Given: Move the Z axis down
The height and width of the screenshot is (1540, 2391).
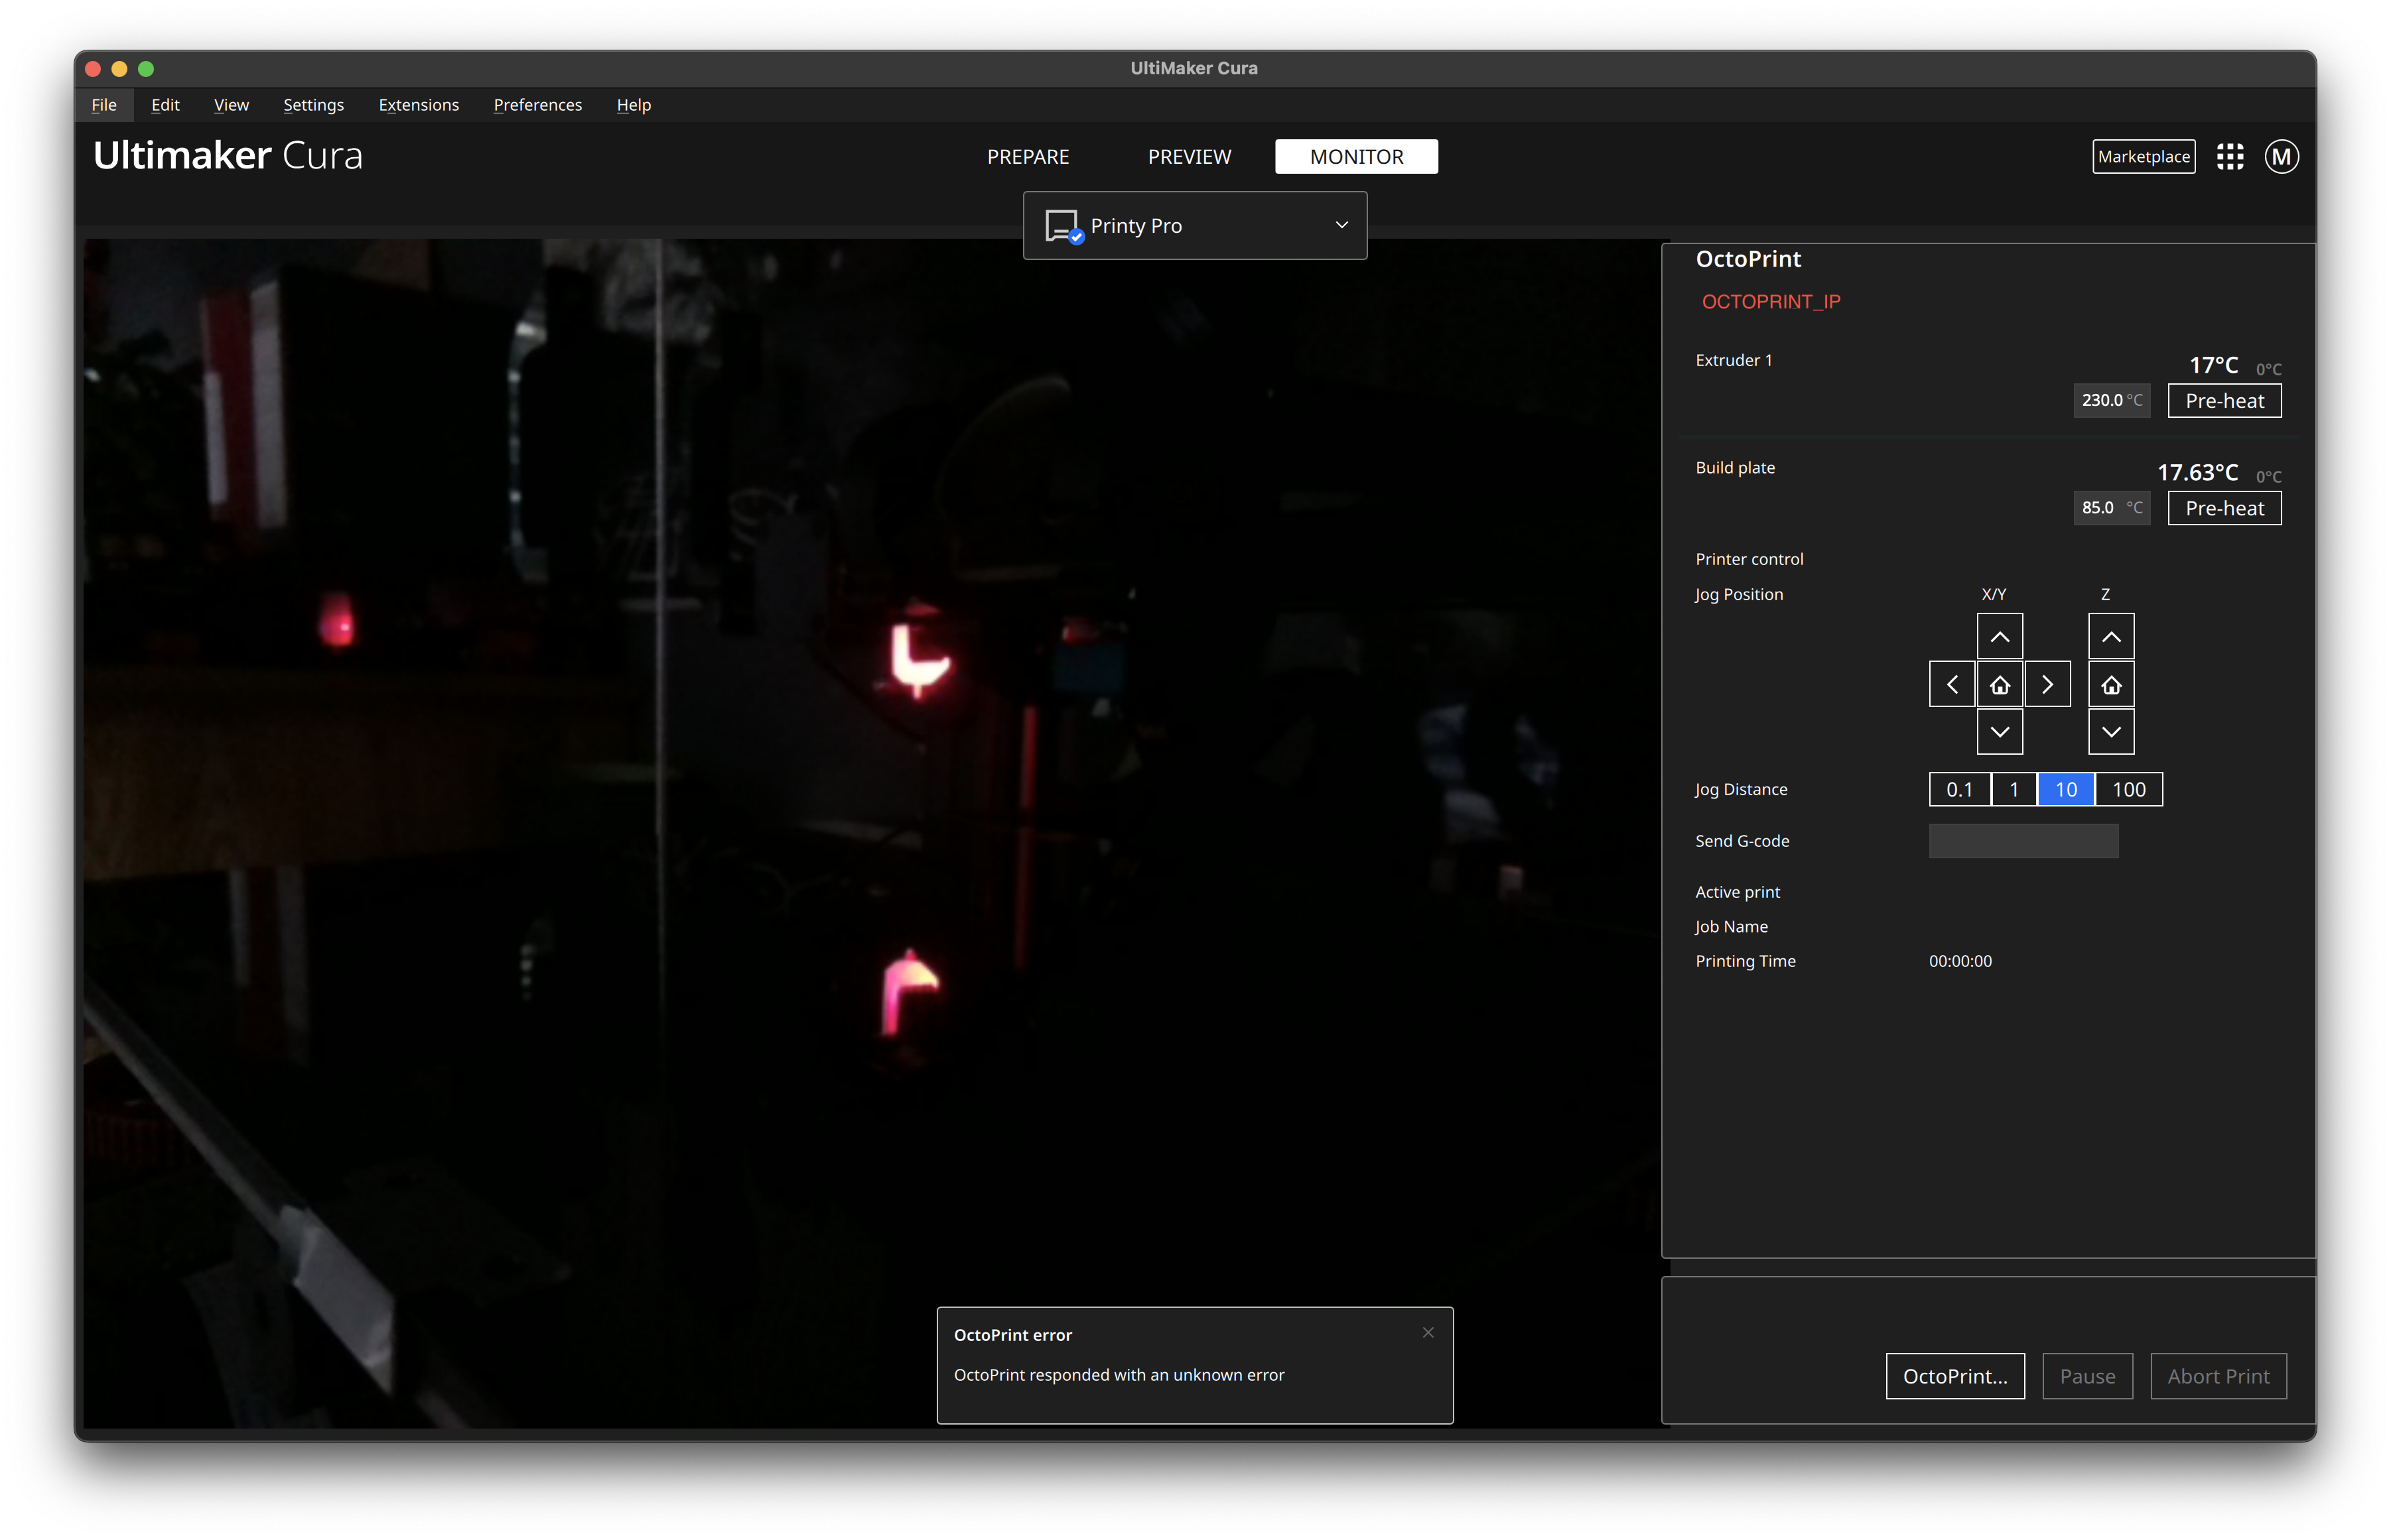Looking at the screenshot, I should (x=2111, y=731).
